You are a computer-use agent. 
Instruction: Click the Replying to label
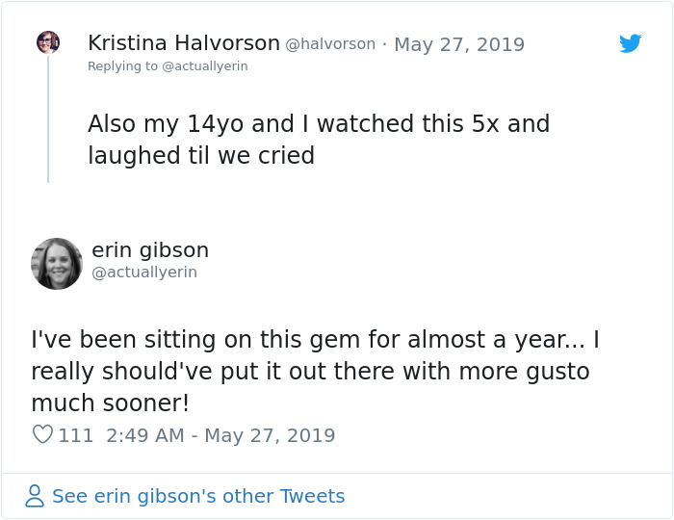point(122,66)
